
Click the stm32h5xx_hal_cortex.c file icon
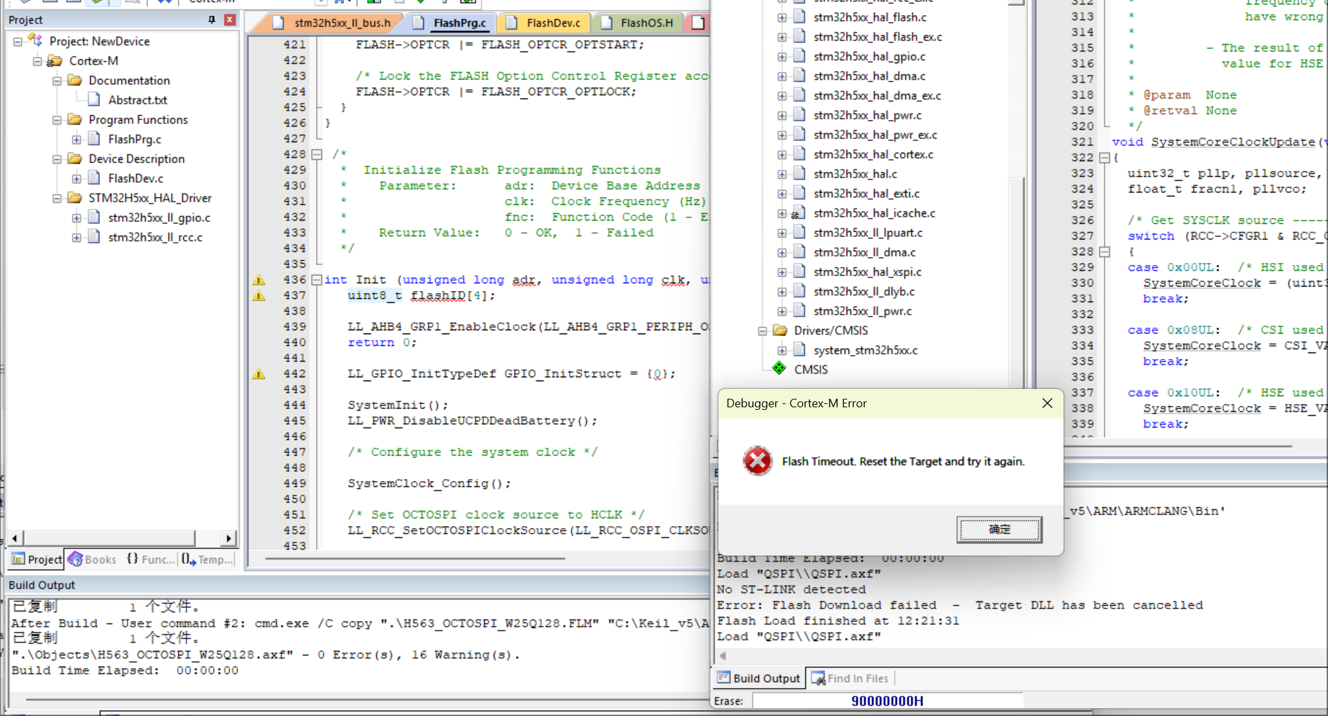click(x=799, y=154)
